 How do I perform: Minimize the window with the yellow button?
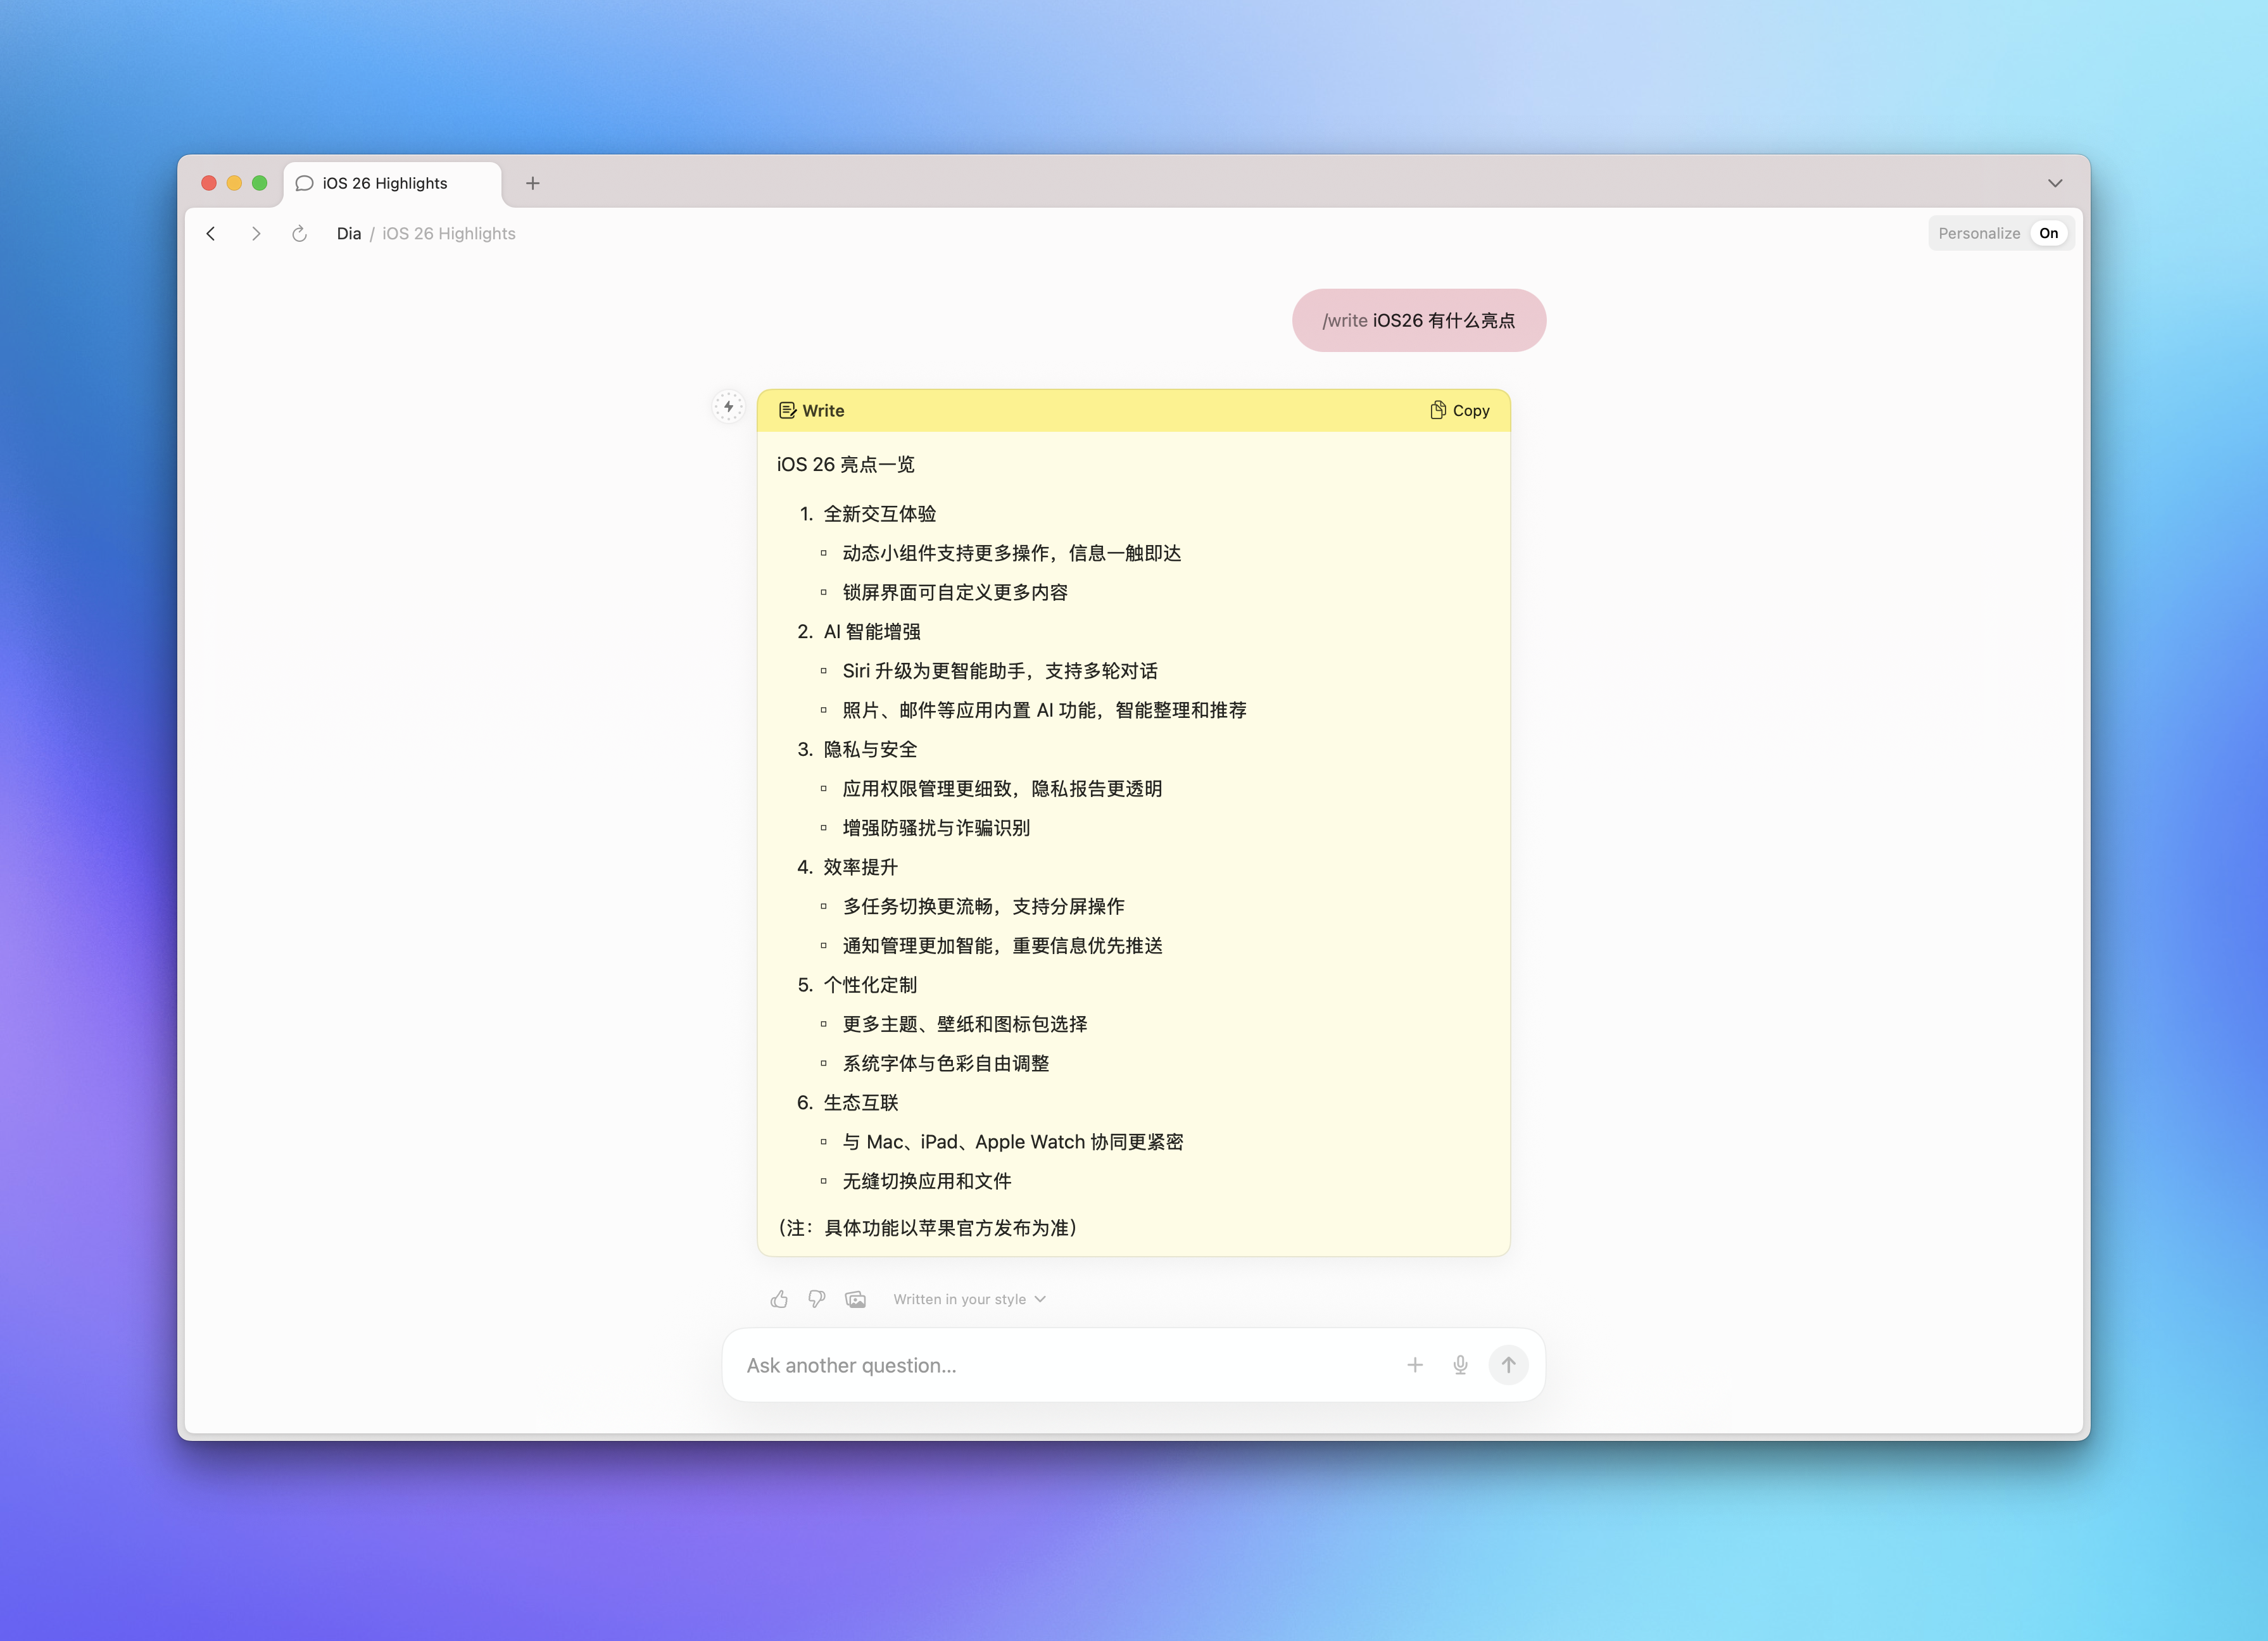pyautogui.click(x=234, y=183)
